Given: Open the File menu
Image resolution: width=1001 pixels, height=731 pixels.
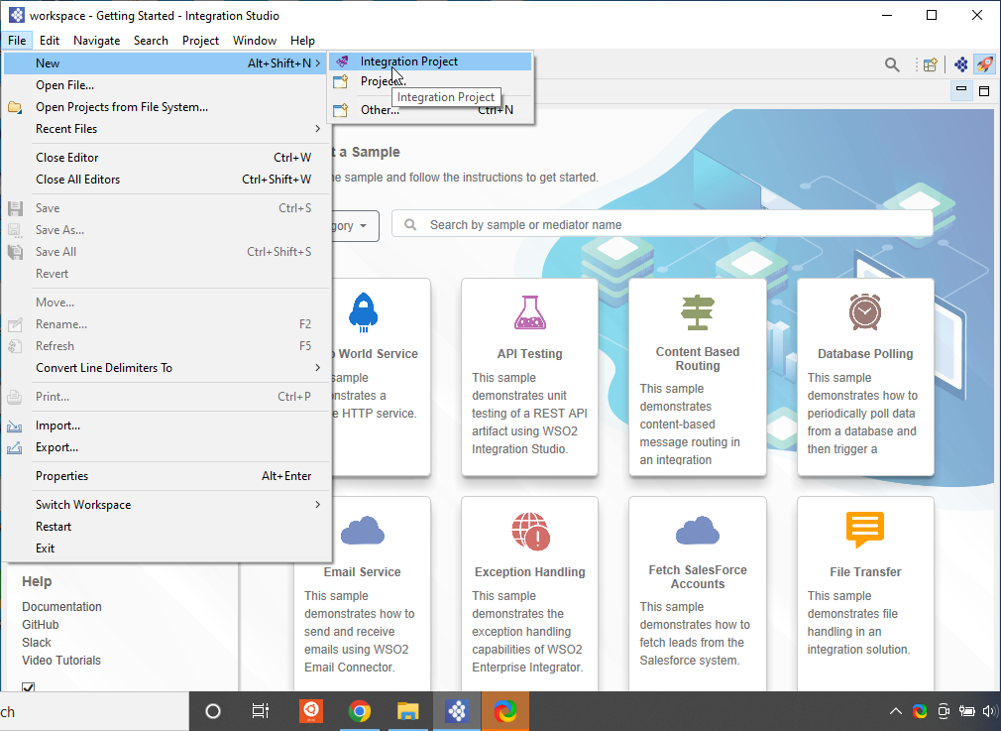Looking at the screenshot, I should (x=17, y=41).
